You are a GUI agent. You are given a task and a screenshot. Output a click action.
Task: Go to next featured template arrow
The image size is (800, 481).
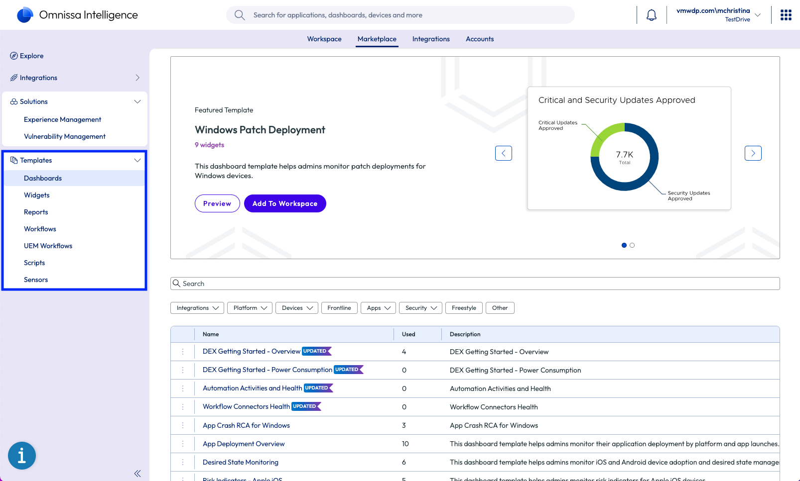pos(753,153)
